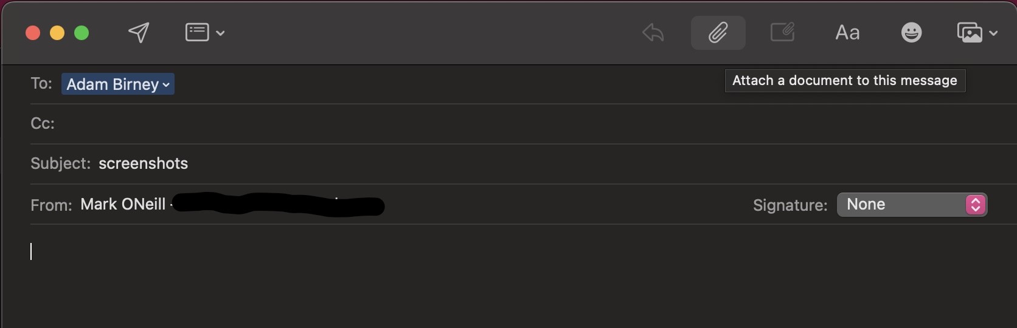Close the compose window with red button
1017x328 pixels.
coord(33,33)
